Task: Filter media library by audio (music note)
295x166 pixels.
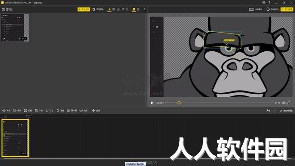Action: click(123, 9)
